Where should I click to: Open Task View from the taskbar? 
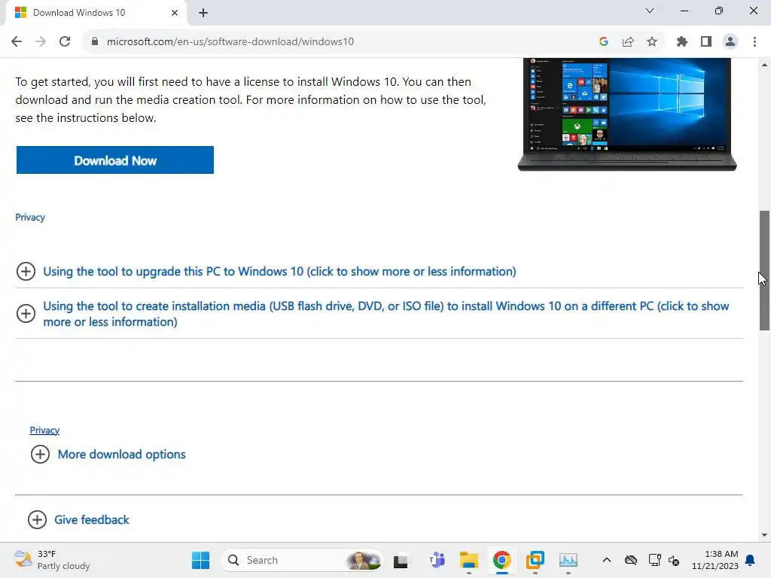click(x=401, y=560)
